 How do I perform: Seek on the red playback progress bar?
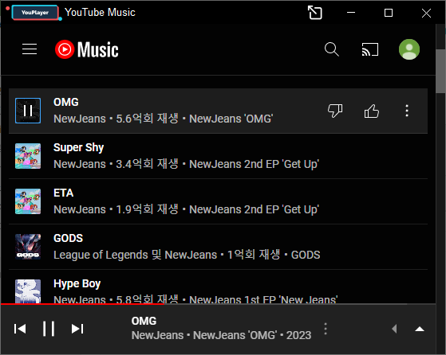point(203,304)
